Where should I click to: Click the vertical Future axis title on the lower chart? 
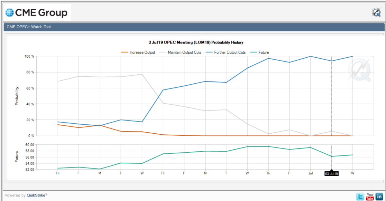(17, 157)
